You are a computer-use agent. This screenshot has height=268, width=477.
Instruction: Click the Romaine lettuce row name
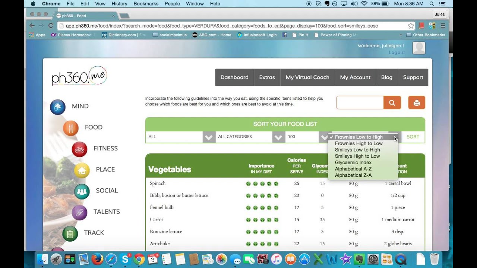(166, 232)
